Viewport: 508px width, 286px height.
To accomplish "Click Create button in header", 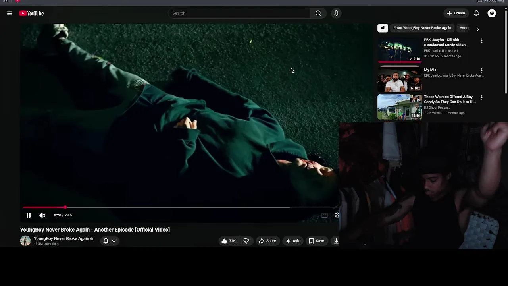I will (456, 13).
